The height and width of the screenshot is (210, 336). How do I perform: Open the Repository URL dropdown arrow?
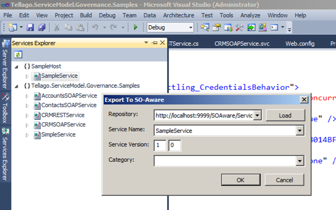coord(257,115)
